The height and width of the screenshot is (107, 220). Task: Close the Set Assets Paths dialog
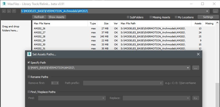tap(198, 54)
